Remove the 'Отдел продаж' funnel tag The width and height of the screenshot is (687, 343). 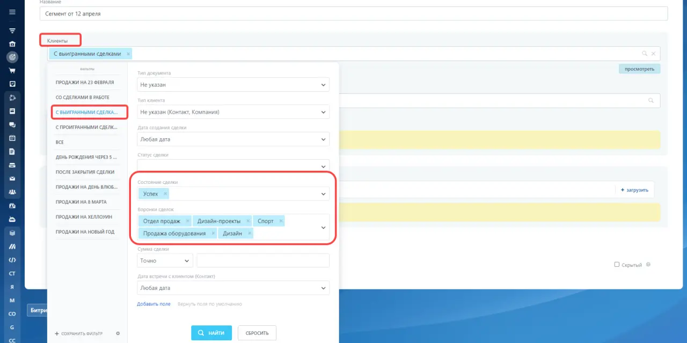pos(187,221)
